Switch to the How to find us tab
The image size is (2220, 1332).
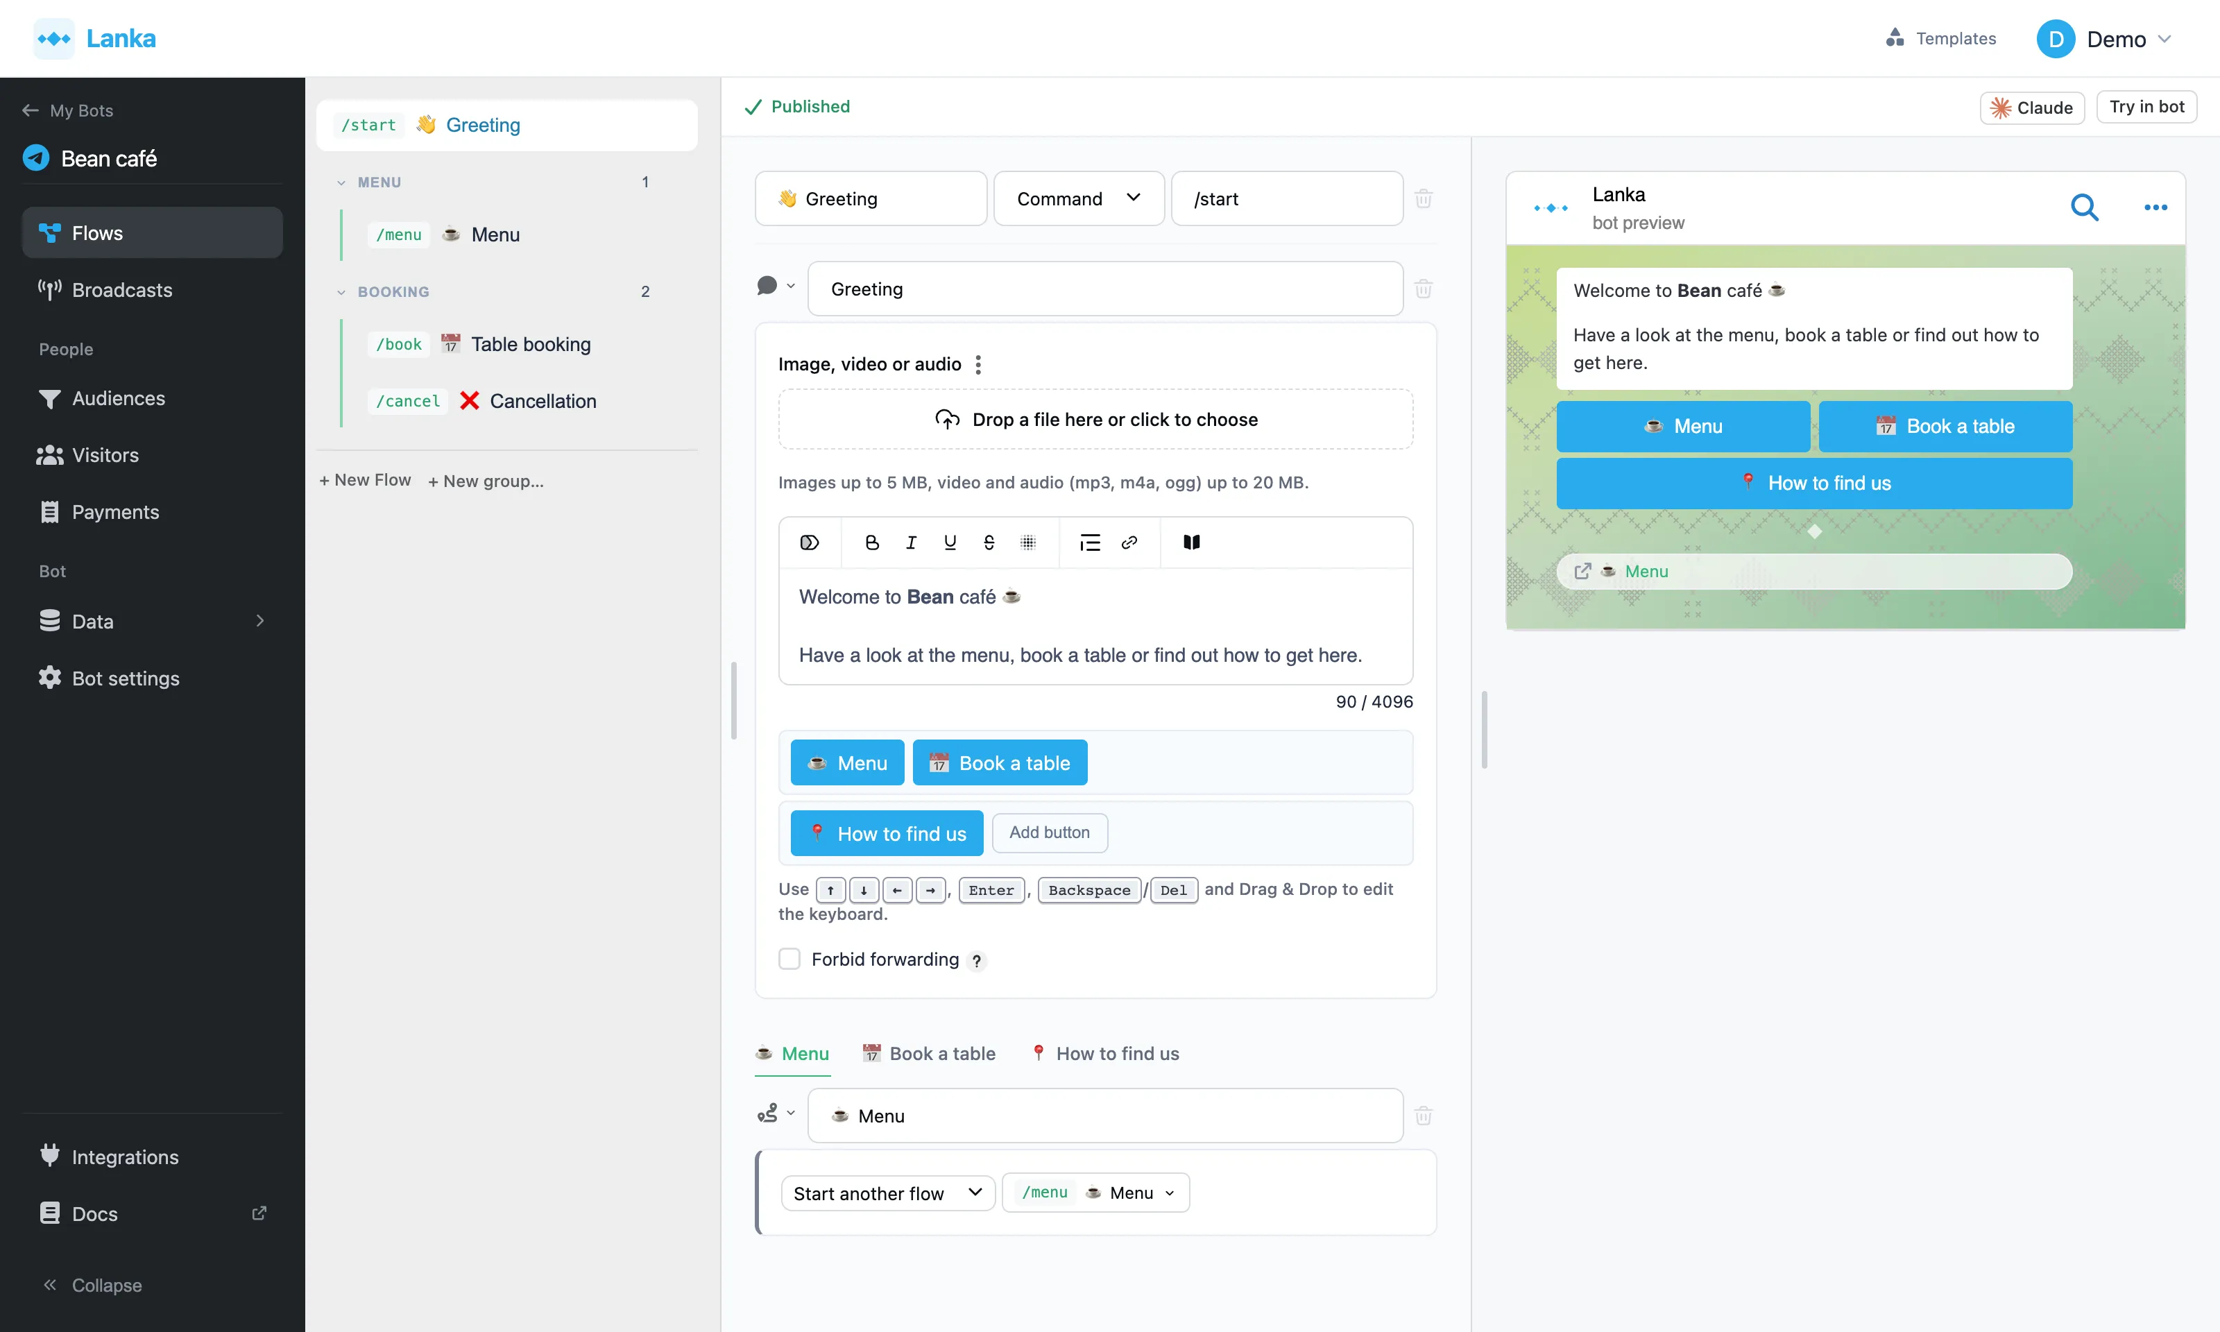(x=1104, y=1054)
